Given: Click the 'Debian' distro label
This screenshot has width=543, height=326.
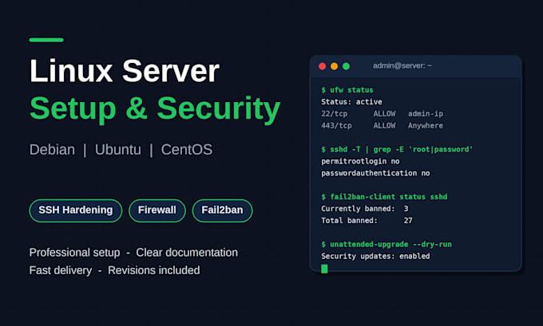Looking at the screenshot, I should pos(52,150).
